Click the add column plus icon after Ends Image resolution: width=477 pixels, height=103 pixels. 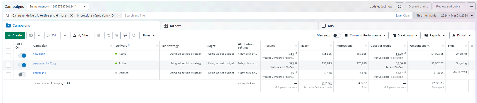coord(472,46)
